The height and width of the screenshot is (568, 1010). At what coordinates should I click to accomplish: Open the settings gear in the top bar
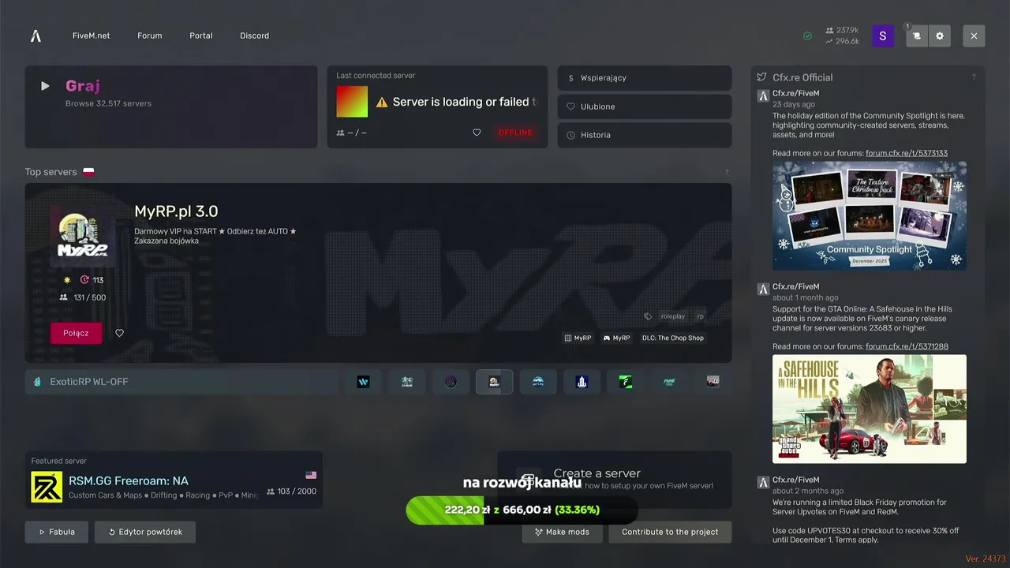point(940,35)
